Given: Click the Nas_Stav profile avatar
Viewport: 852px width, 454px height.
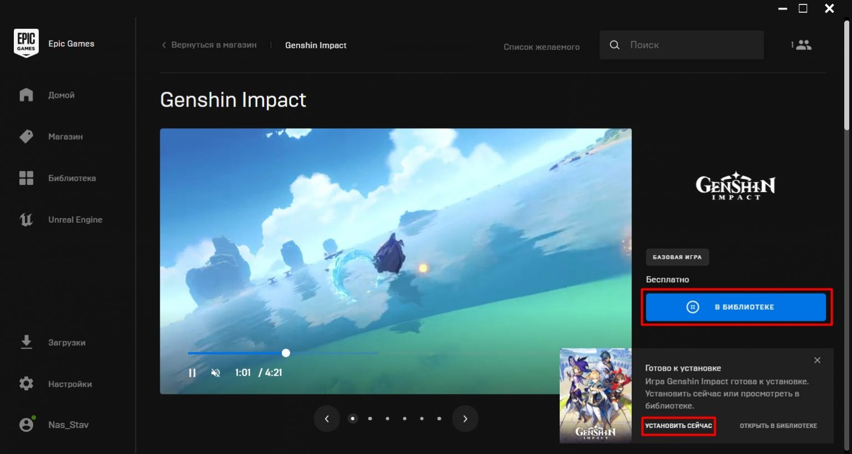Looking at the screenshot, I should [x=26, y=424].
